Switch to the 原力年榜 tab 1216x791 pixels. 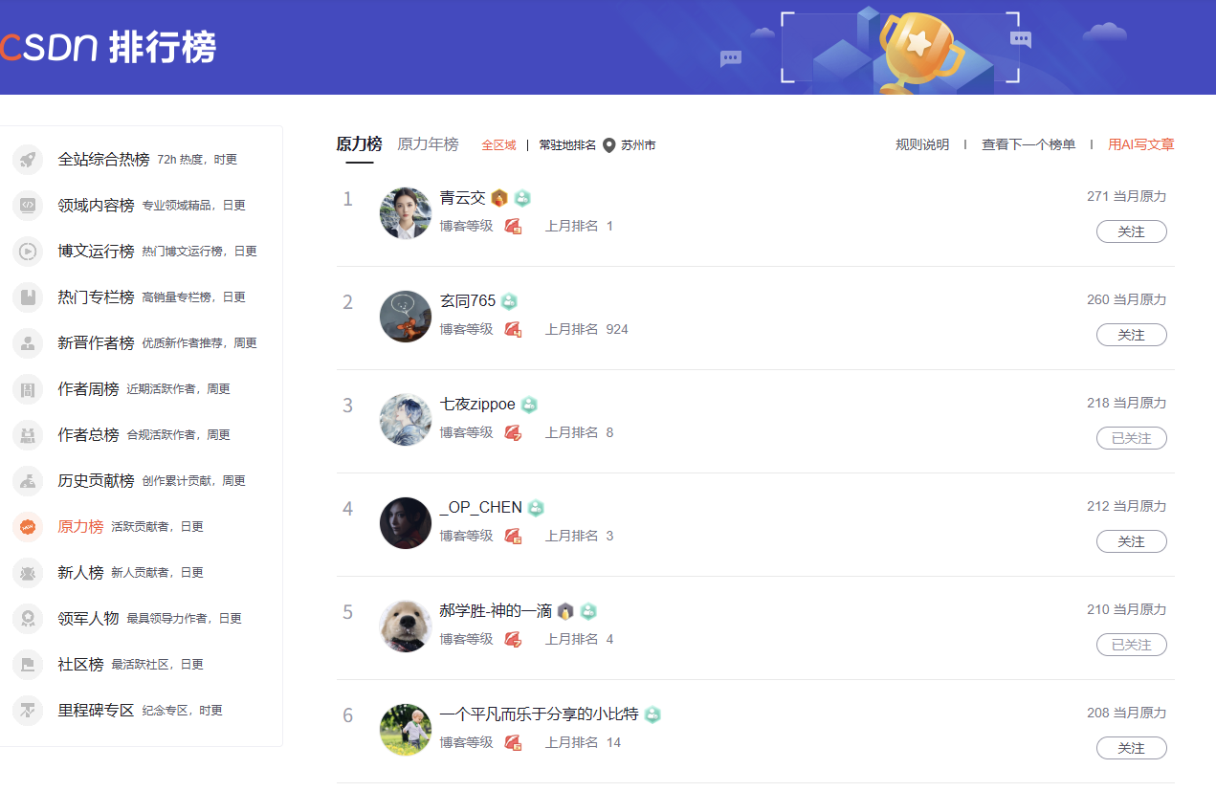pos(428,144)
